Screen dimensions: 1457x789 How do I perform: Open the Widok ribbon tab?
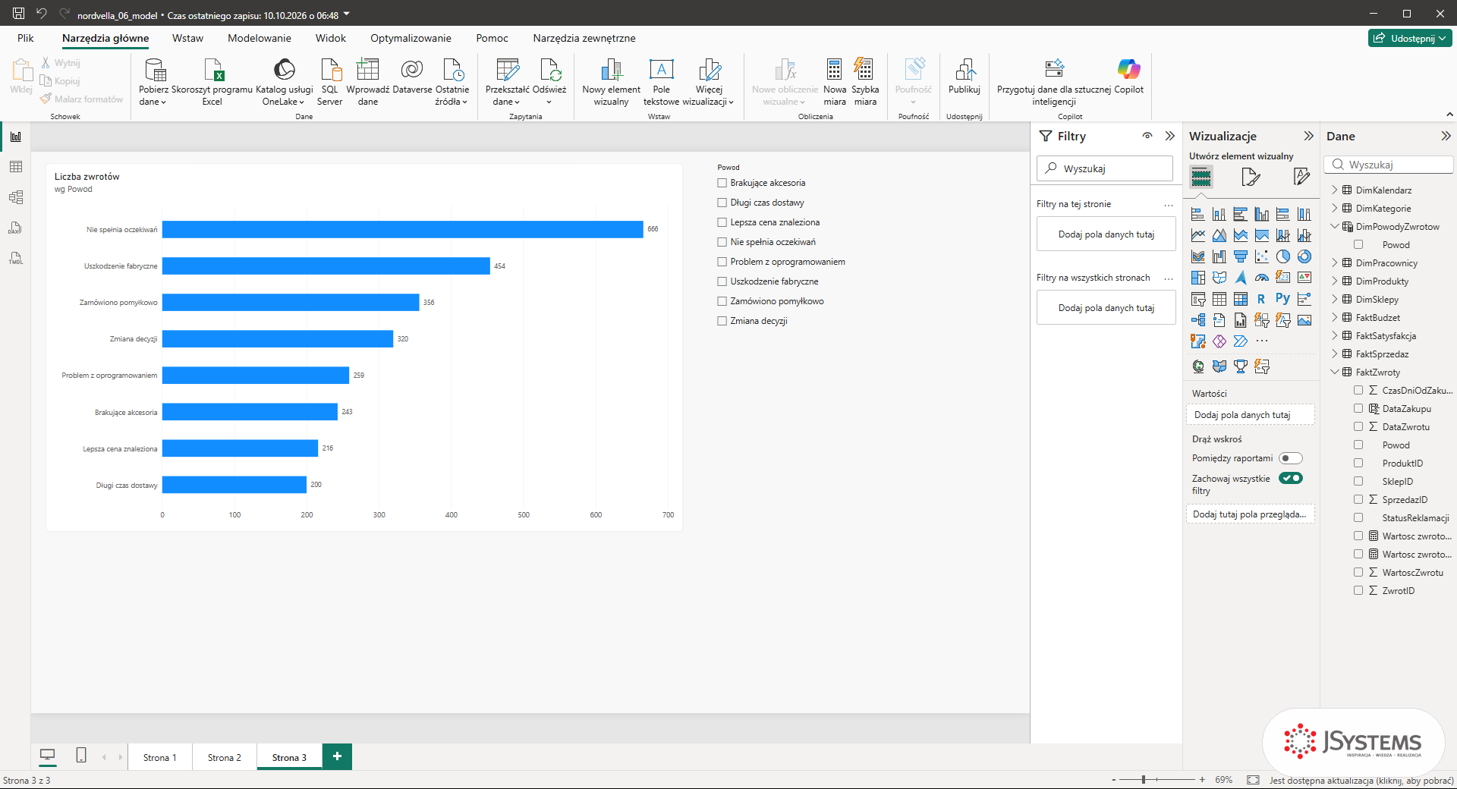click(331, 38)
